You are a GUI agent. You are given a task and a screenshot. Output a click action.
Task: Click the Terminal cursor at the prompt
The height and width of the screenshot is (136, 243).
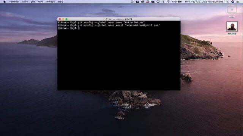(x=79, y=28)
